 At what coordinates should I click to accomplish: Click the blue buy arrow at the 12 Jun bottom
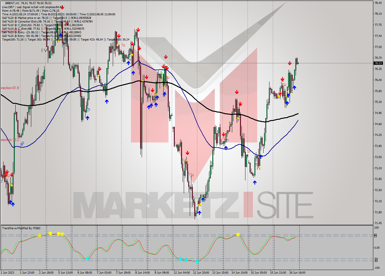pyautogui.click(x=199, y=213)
